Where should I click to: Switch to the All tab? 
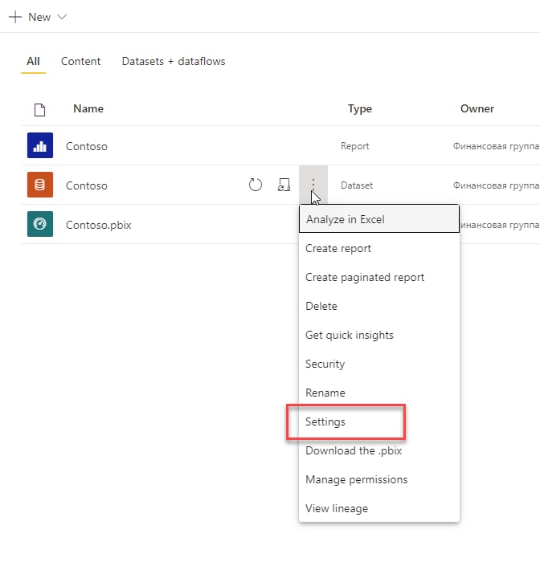point(33,62)
